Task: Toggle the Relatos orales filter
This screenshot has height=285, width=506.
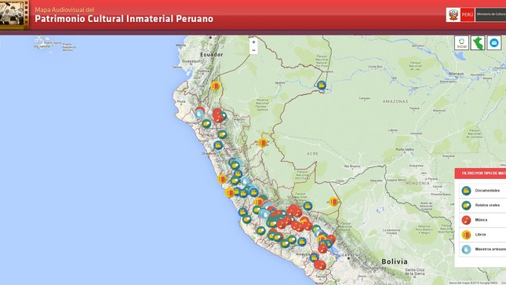Action: pos(482,205)
